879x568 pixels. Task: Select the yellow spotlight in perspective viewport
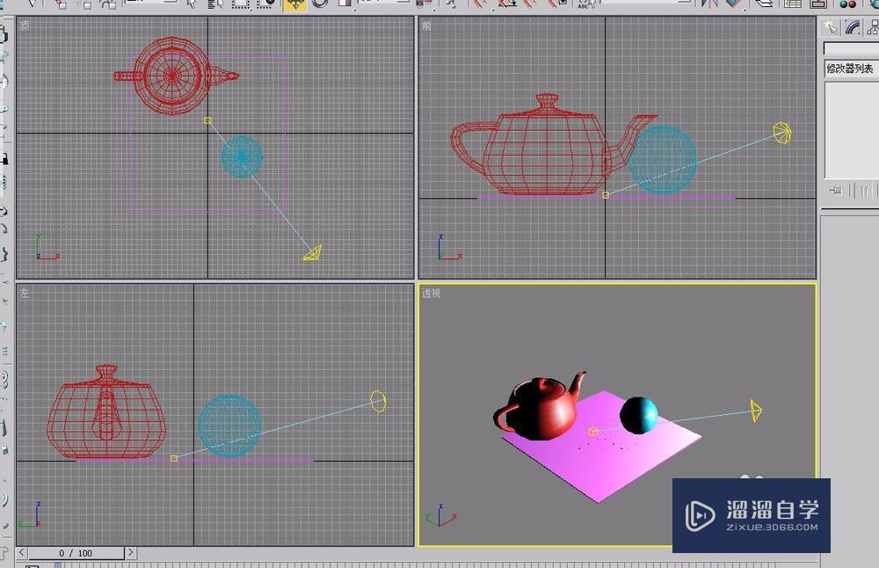pyautogui.click(x=756, y=411)
